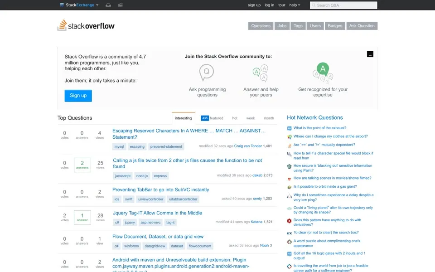The image size is (435, 272).
Task: Click Mathematics icon beside pattern derivatives question
Action: click(290, 221)
